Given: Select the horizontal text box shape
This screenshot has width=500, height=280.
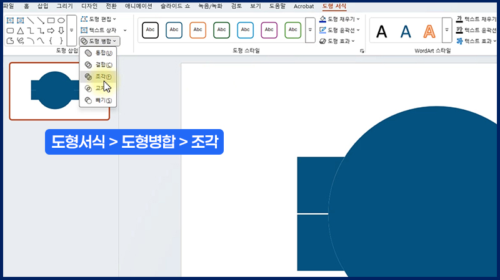Looking at the screenshot, I should tap(10, 21).
